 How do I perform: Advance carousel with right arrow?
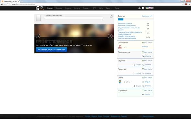(110, 36)
